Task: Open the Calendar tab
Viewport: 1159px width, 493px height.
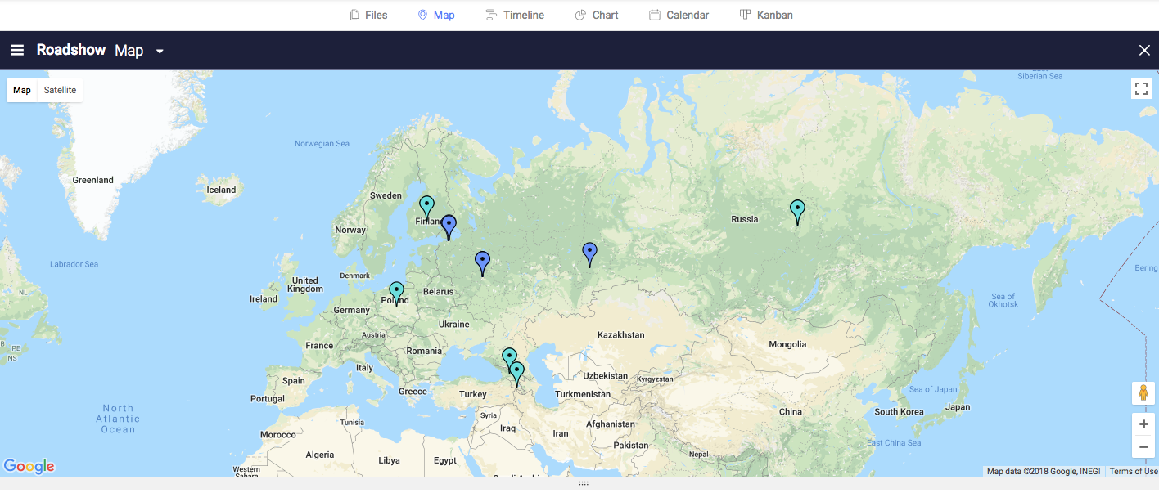Action: click(x=679, y=15)
